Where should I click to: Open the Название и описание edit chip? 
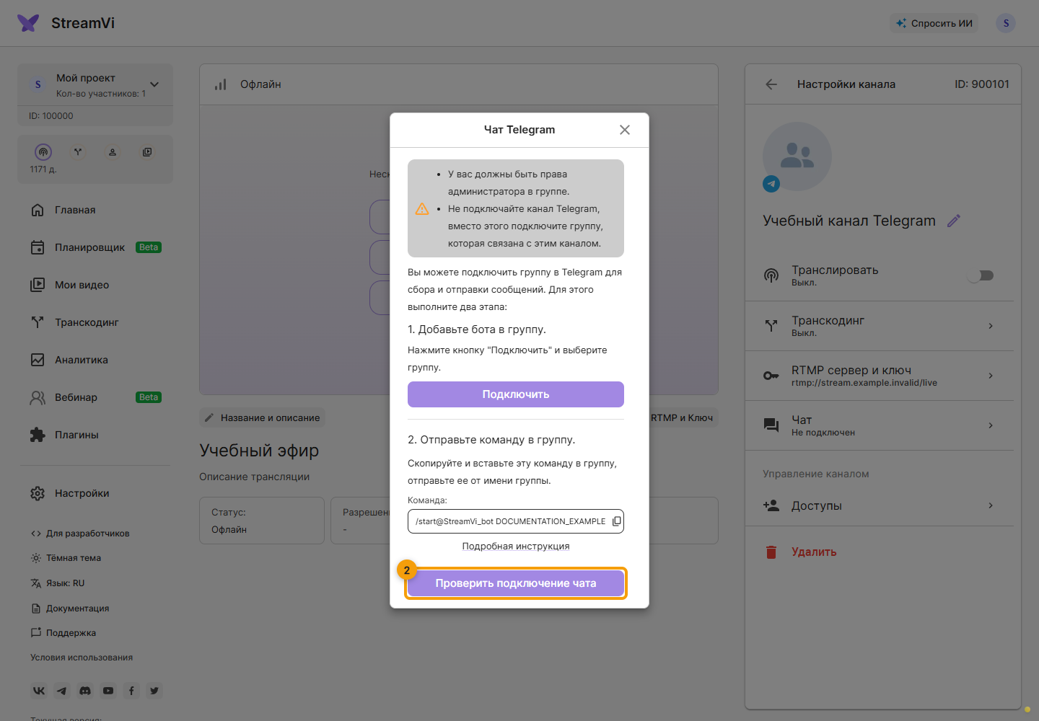pyautogui.click(x=262, y=417)
